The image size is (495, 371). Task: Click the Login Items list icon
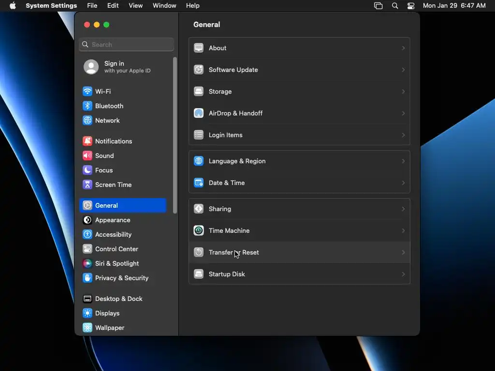199,135
